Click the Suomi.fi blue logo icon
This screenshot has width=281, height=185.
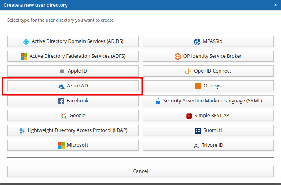(198, 131)
